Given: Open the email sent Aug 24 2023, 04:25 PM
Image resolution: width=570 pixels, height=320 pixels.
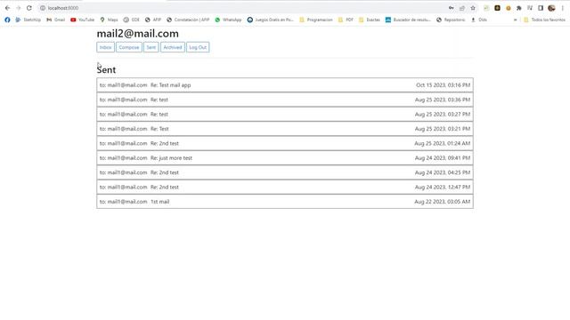Looking at the screenshot, I should [x=285, y=172].
